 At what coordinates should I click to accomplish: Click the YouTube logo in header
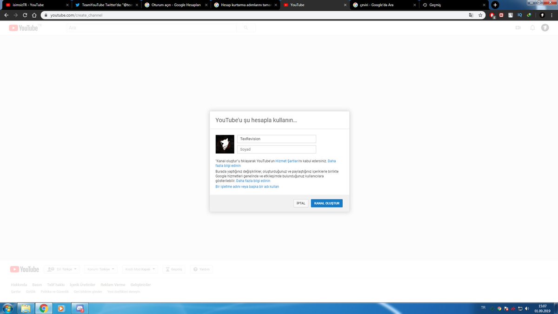point(23,28)
